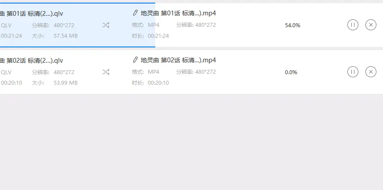383x190 pixels.
Task: Pause the 第01话 conversion
Action: [353, 25]
